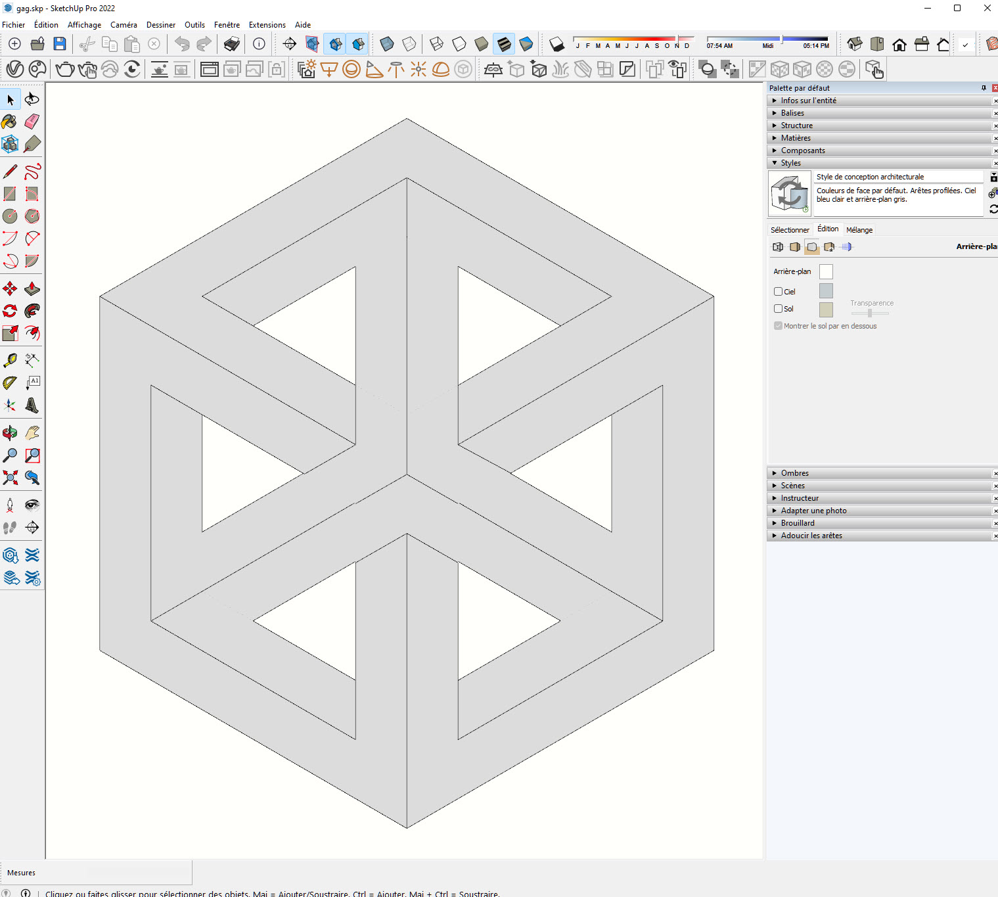
Task: Select the Eraser tool in left toolbar
Action: pos(32,122)
